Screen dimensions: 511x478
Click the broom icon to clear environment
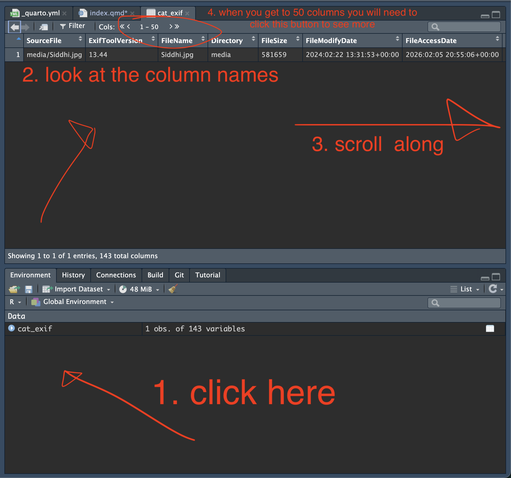(173, 289)
